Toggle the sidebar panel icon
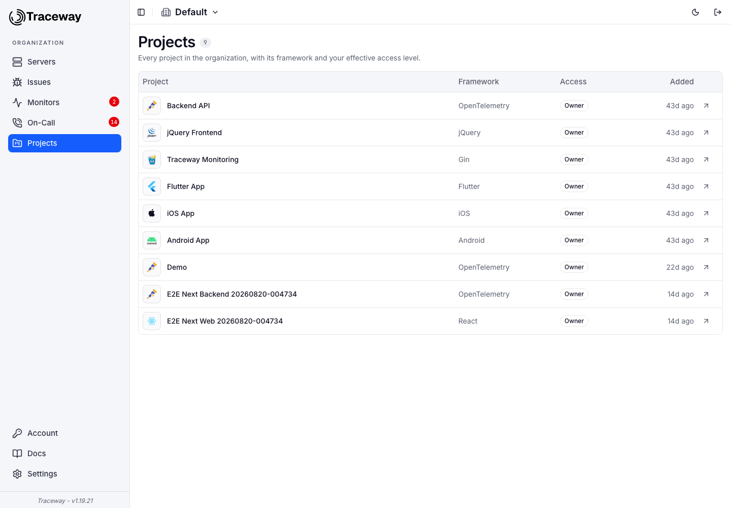The height and width of the screenshot is (508, 731). click(141, 12)
